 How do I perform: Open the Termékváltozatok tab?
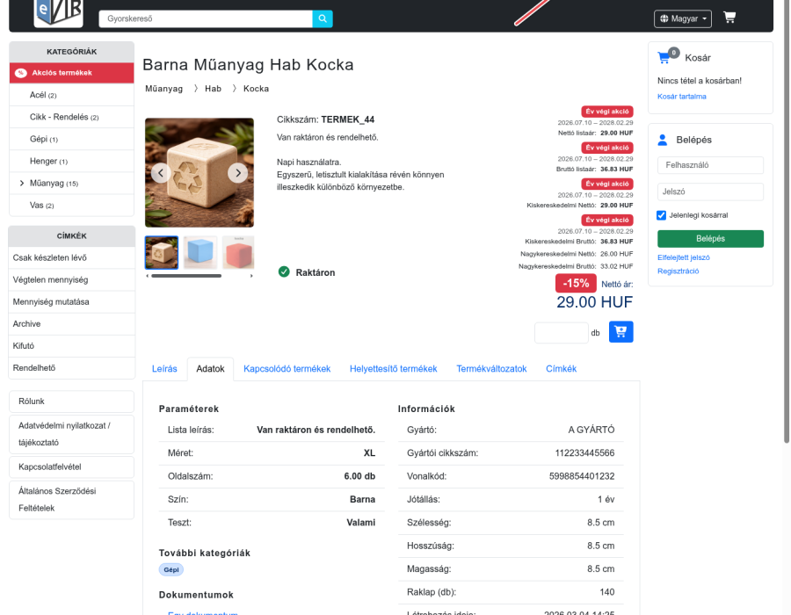click(491, 368)
